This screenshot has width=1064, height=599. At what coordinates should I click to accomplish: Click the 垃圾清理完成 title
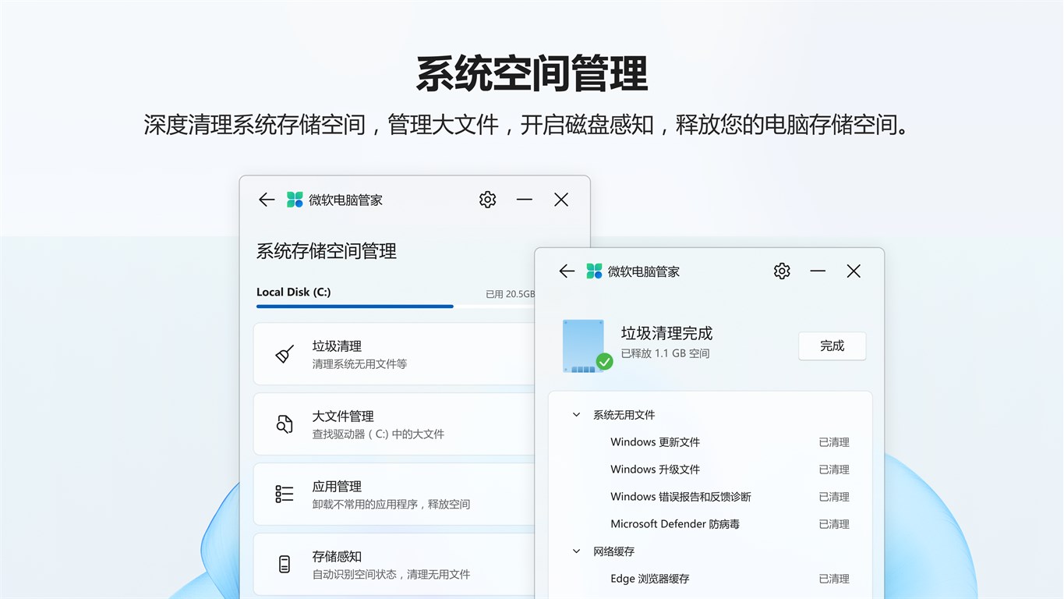[x=666, y=334]
